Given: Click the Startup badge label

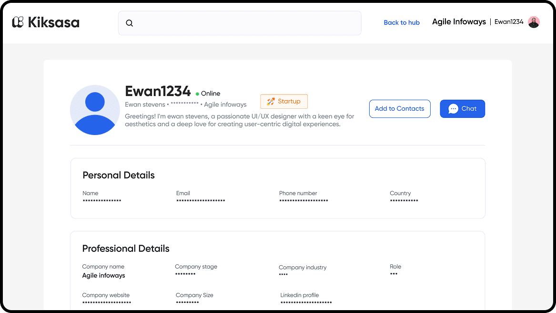Looking at the screenshot, I should coord(289,101).
